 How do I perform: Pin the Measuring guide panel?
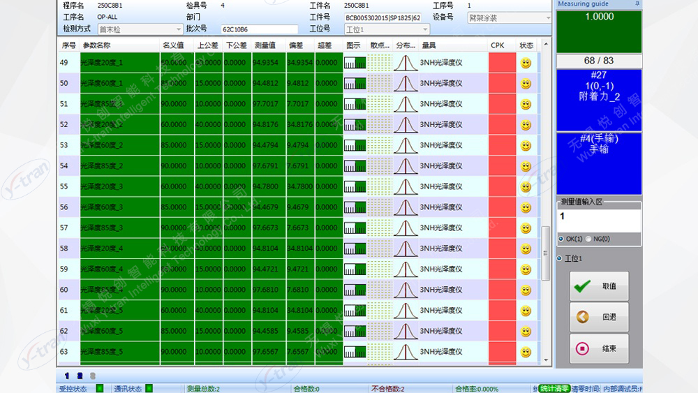coord(637,4)
